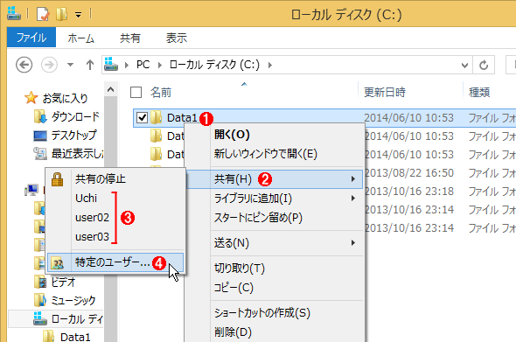
Task: Click PC in the address path
Action: pos(143,65)
